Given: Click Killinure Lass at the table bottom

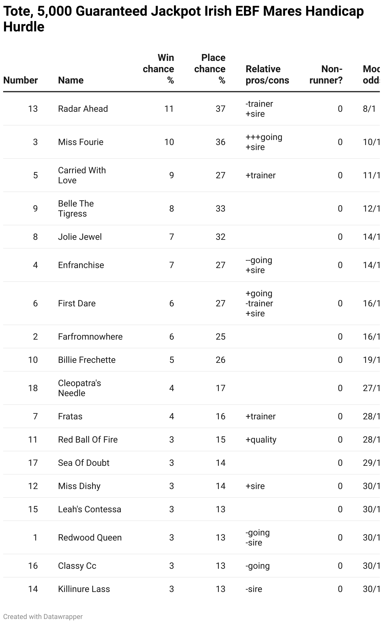Looking at the screenshot, I should tap(84, 589).
